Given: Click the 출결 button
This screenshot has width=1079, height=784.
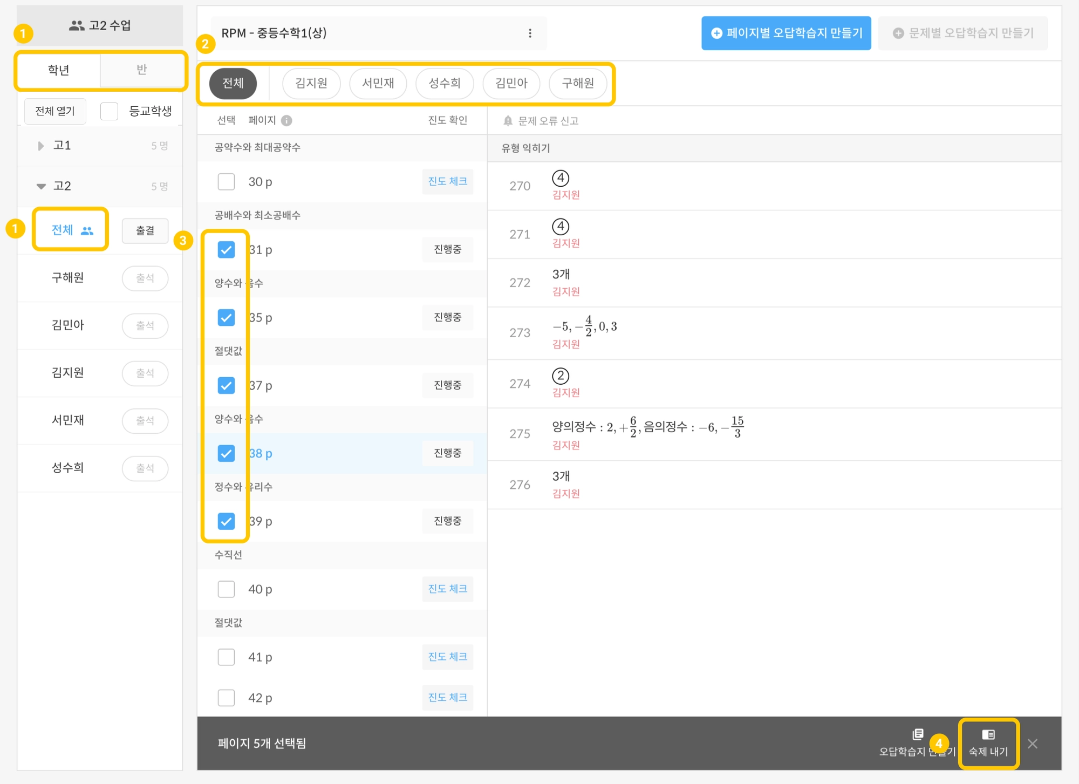Looking at the screenshot, I should 145,230.
